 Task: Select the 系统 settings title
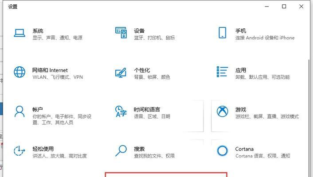pyautogui.click(x=38, y=31)
